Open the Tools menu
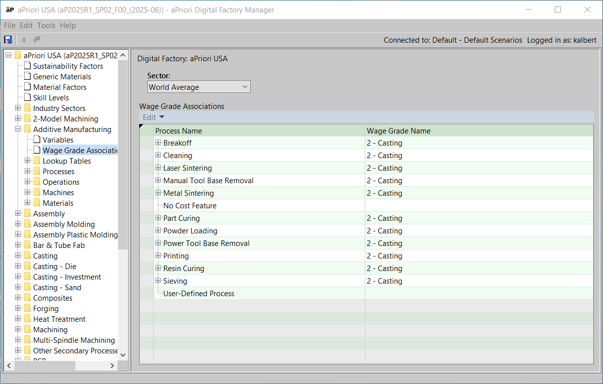 46,25
